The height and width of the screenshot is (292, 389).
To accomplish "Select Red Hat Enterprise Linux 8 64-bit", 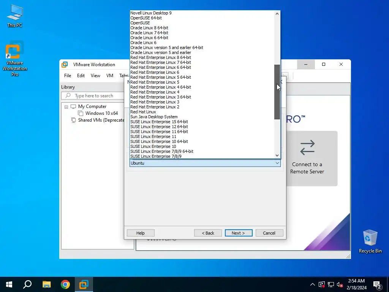I will (x=161, y=57).
